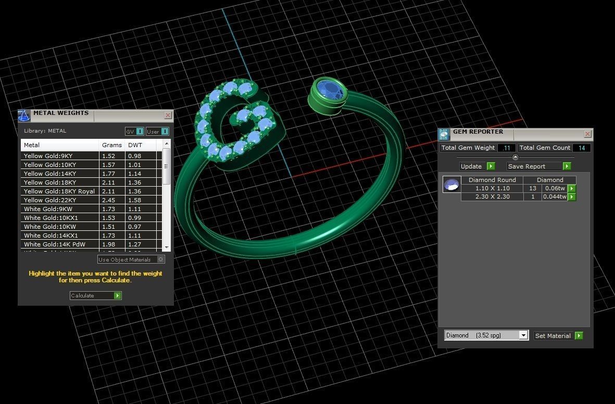Click green arrow on the Calculate button

(118, 295)
